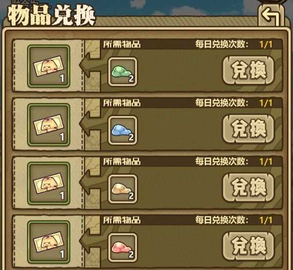
Task: Select the blue slime material icon
Action: 123,131
